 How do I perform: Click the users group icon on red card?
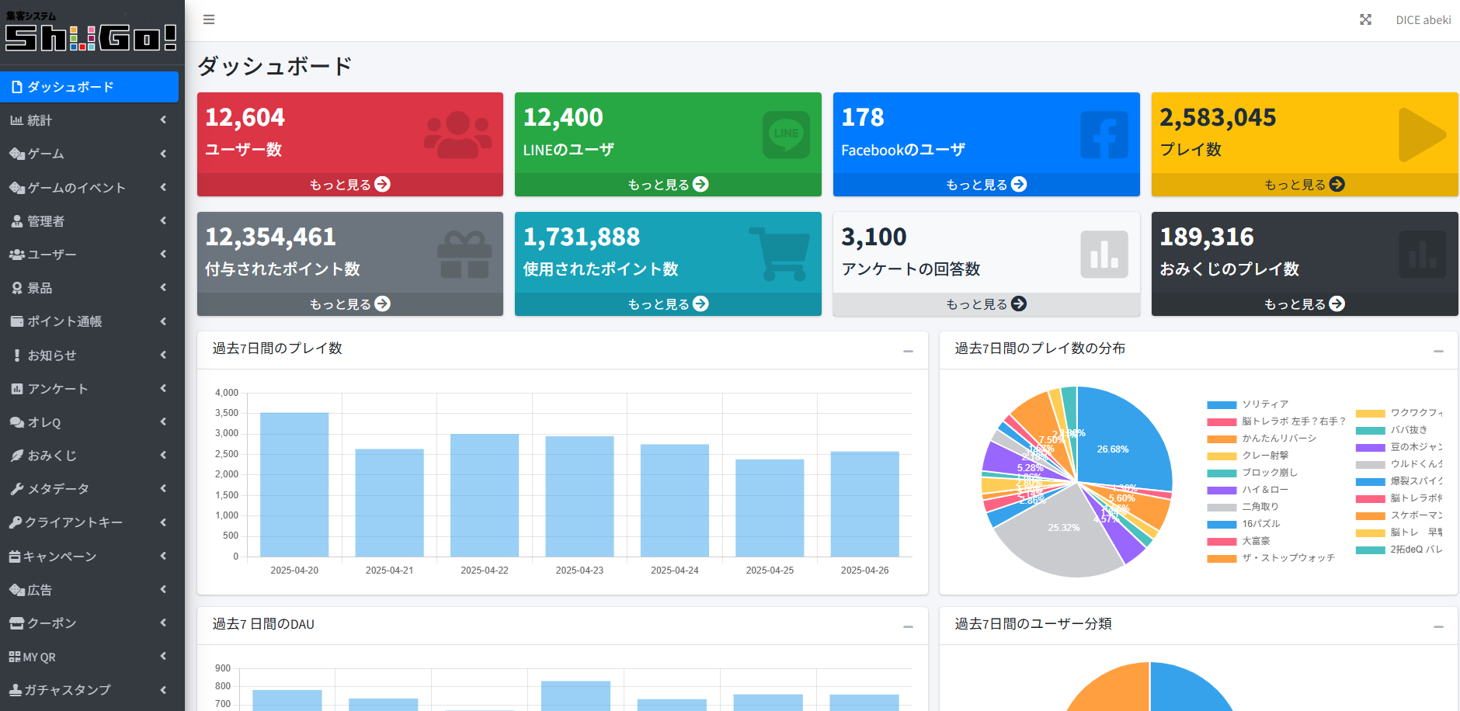click(x=457, y=135)
